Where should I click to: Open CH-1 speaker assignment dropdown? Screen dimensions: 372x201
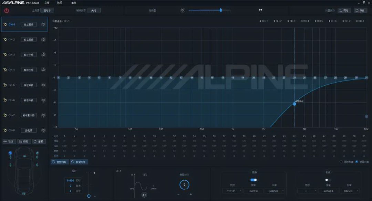29,25
